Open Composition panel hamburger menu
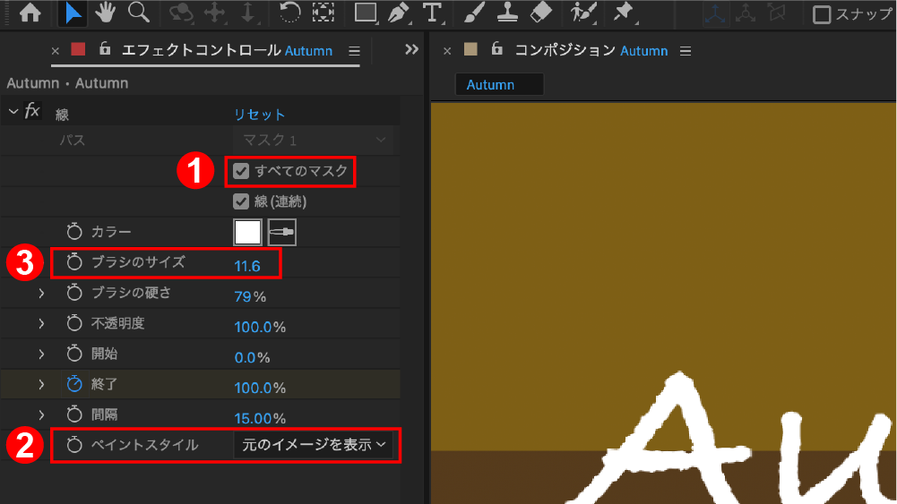 click(686, 51)
